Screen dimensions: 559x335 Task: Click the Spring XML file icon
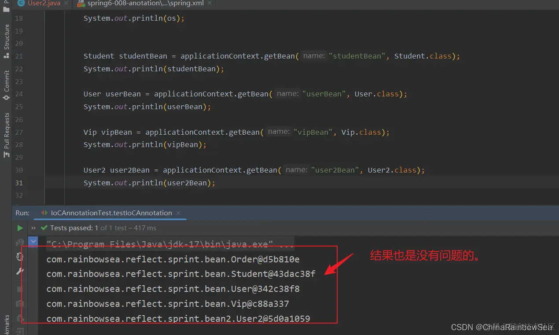tap(81, 4)
